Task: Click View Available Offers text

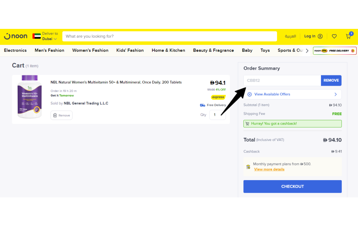Action: (272, 94)
